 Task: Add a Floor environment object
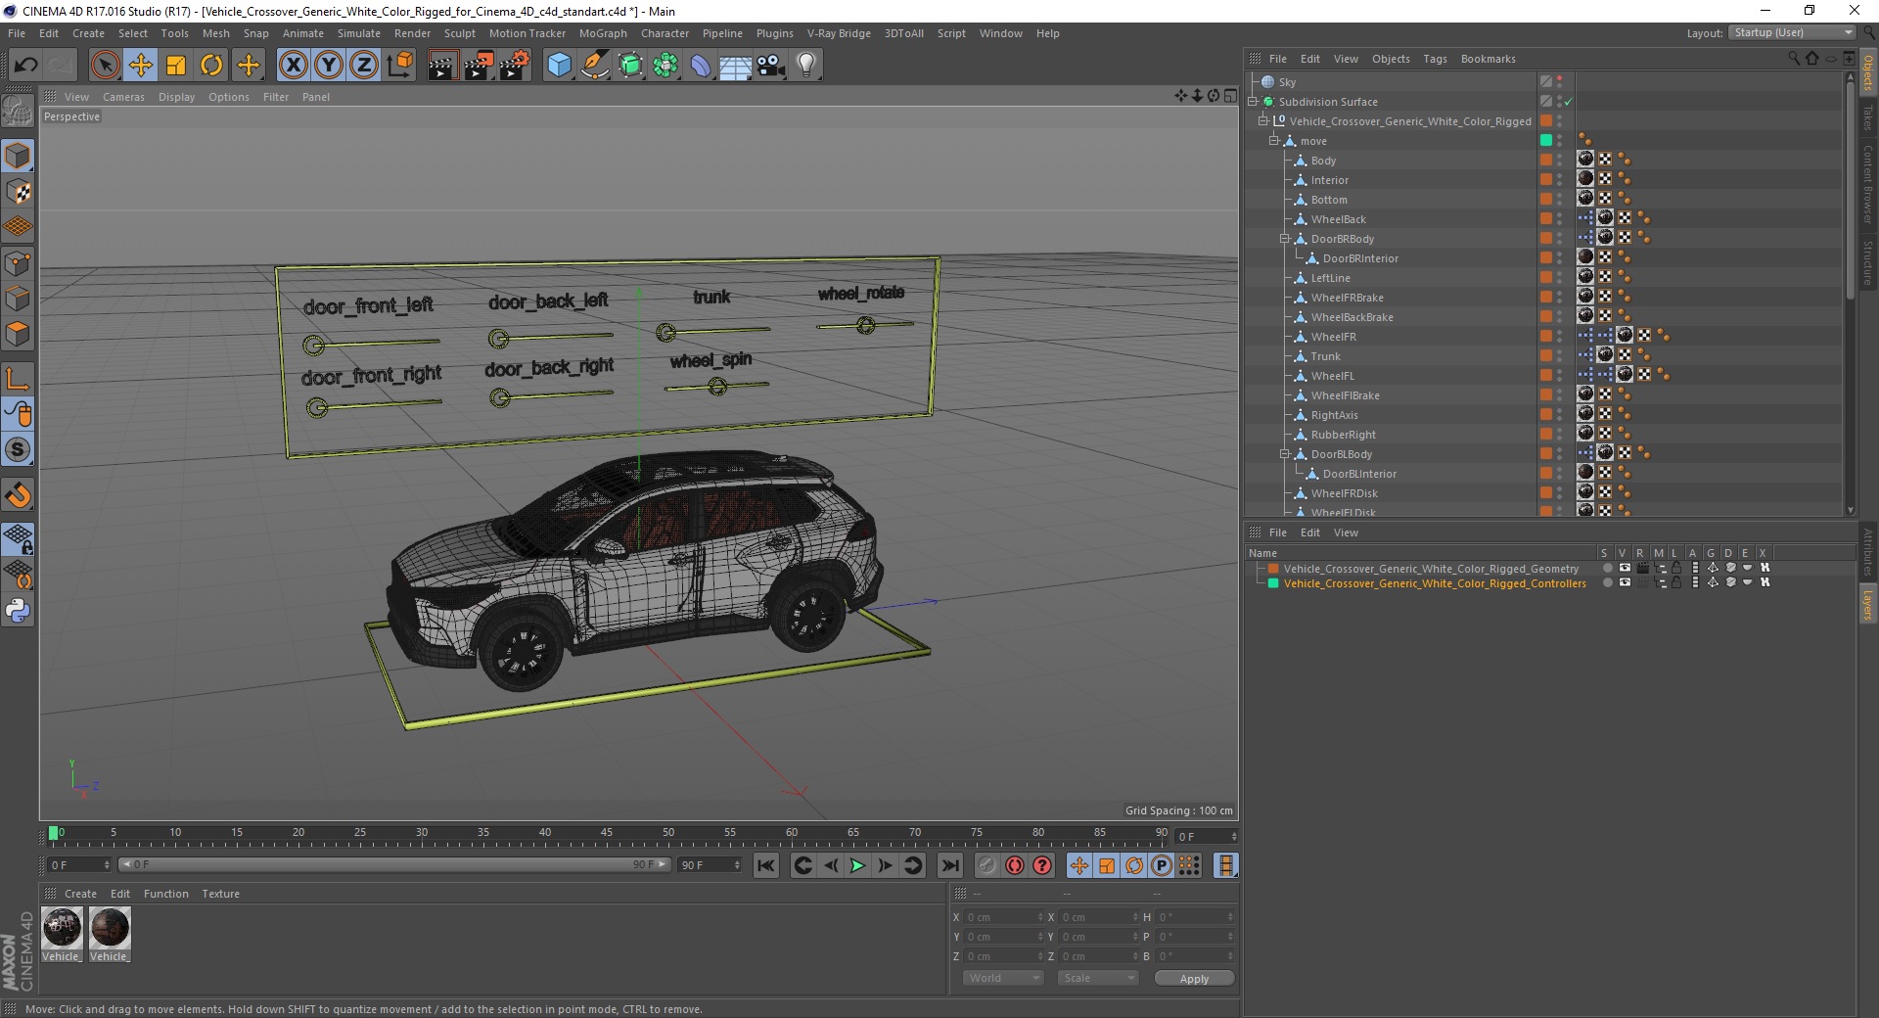(x=735, y=66)
